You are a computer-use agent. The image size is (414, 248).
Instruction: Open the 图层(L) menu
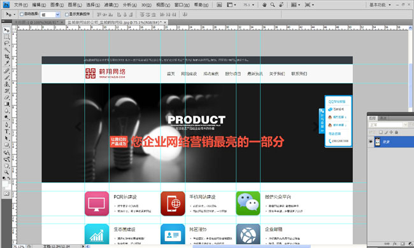75,4
